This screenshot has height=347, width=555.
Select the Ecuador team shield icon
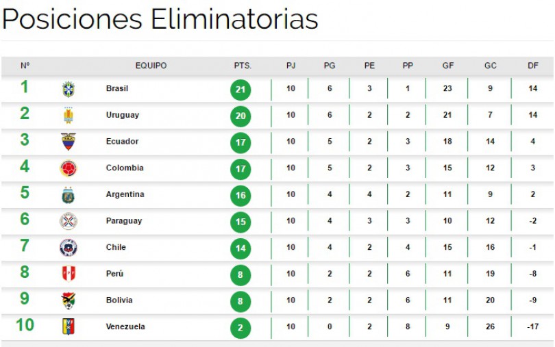pos(69,142)
